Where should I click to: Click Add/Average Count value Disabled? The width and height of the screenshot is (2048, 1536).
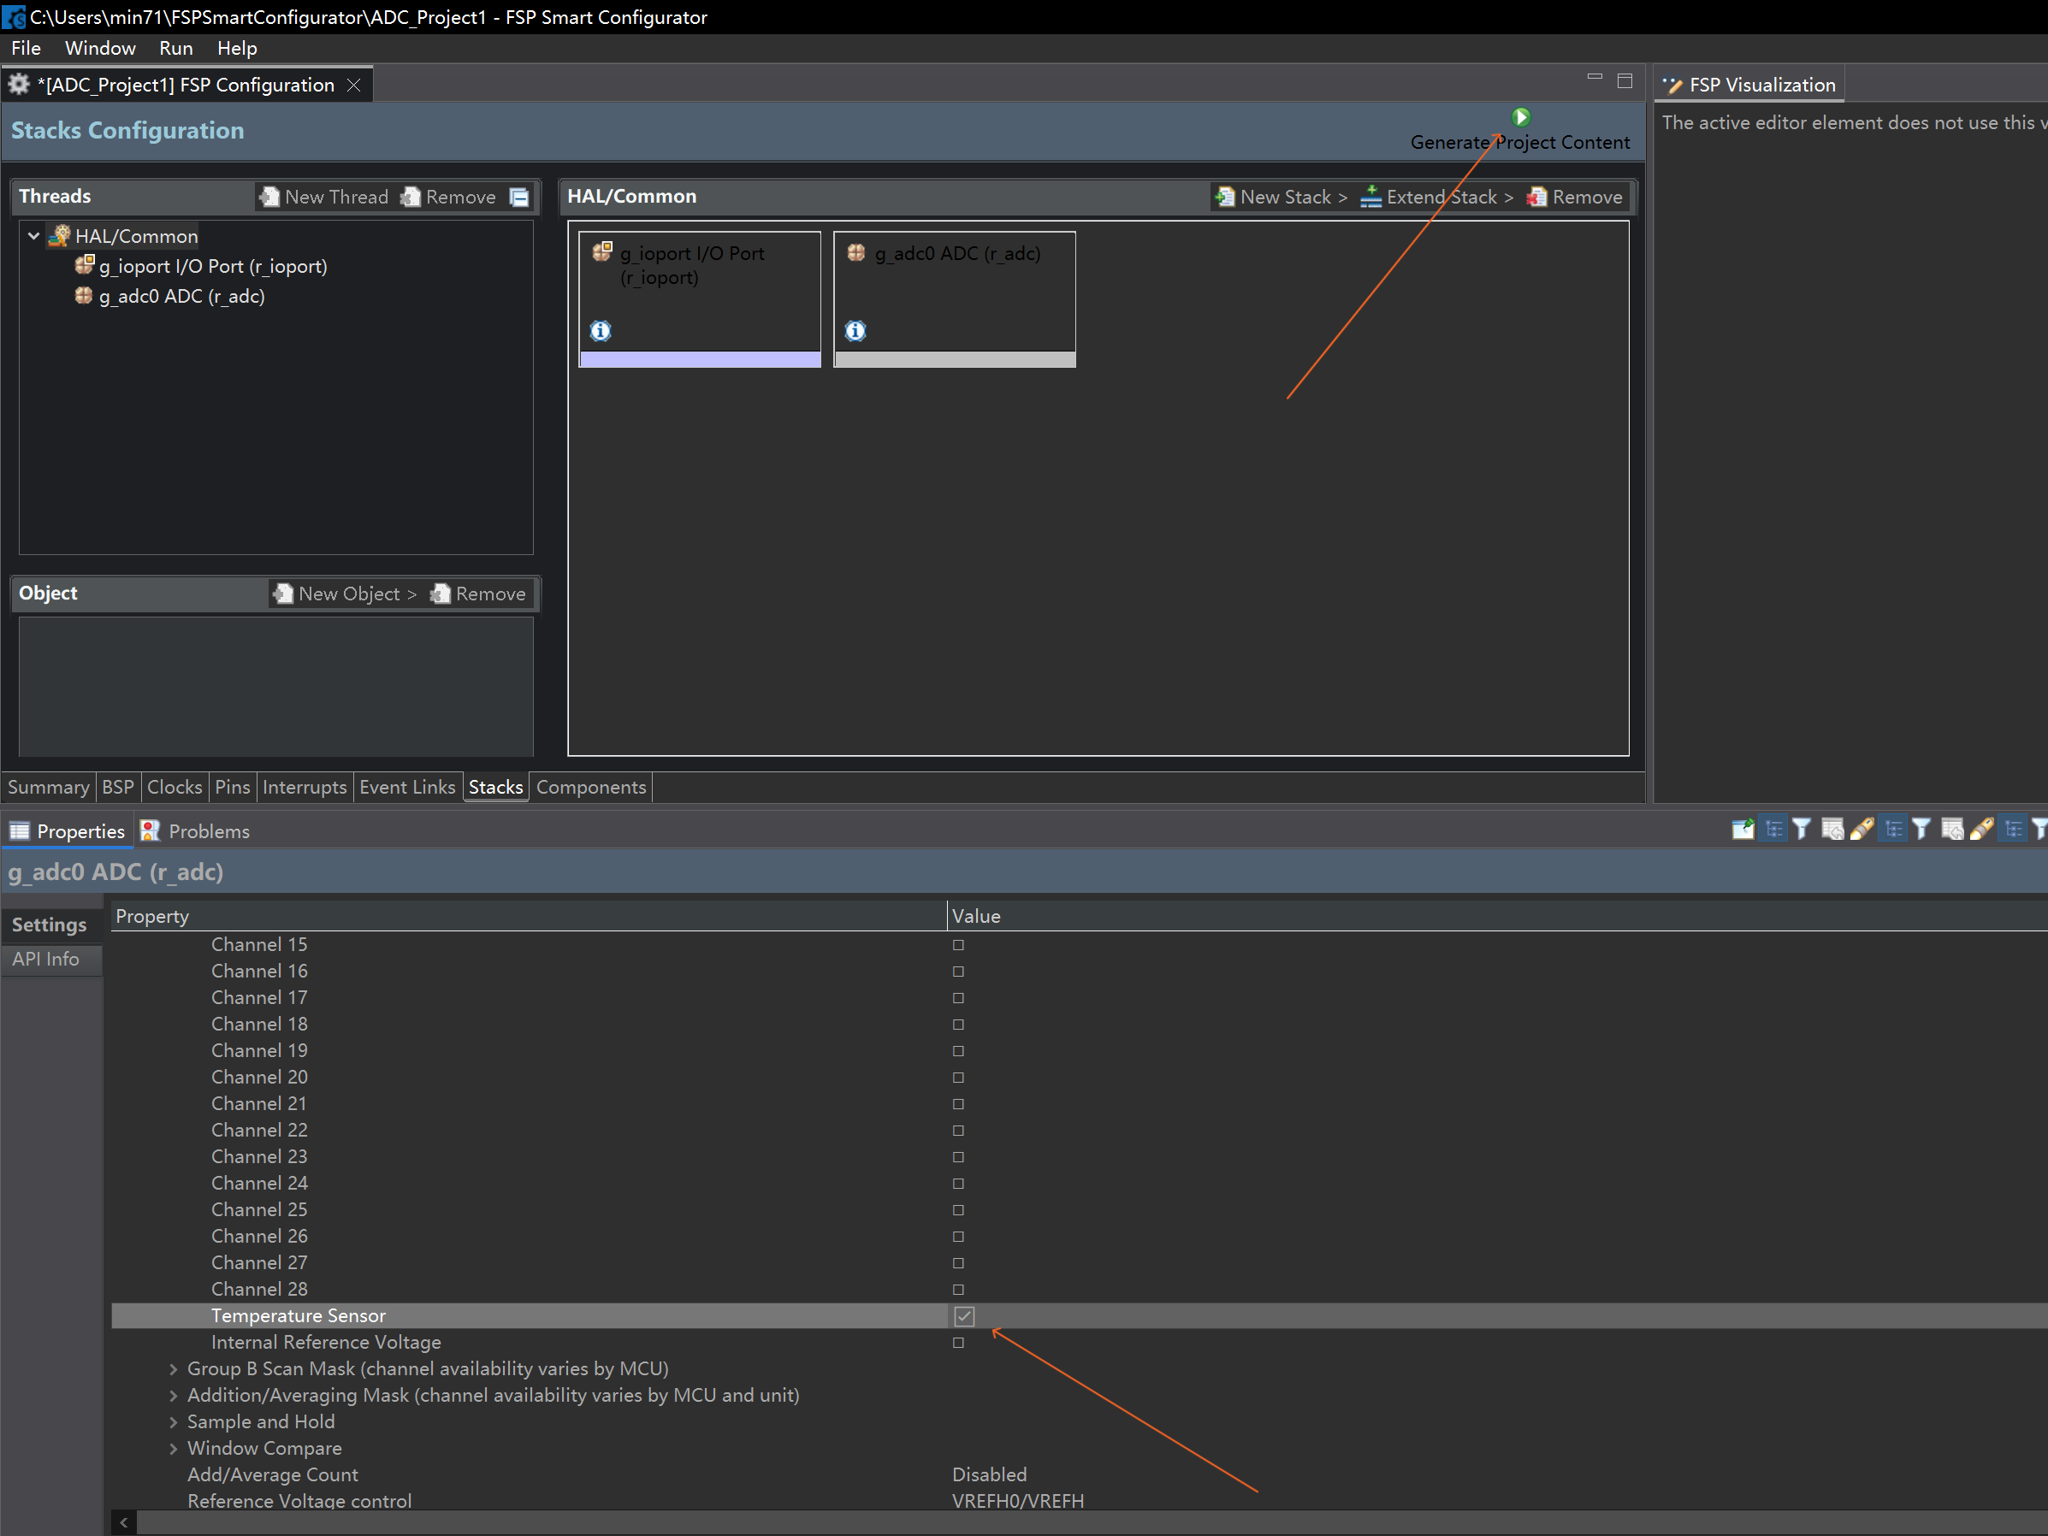[989, 1475]
